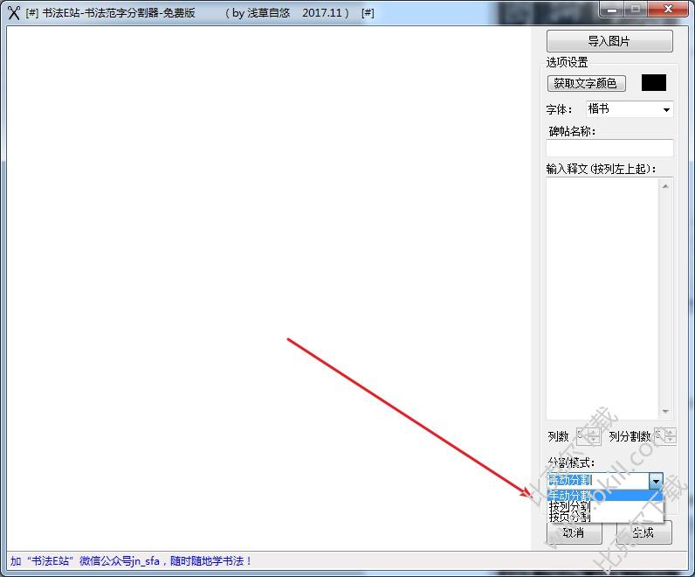Click the 导入图片 button

pyautogui.click(x=609, y=41)
